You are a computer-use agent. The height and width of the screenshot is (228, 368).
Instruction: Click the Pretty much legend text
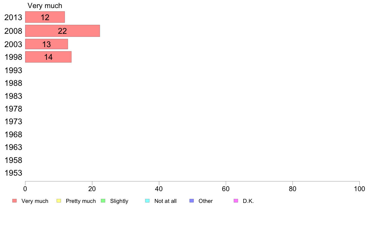pyautogui.click(x=81, y=201)
